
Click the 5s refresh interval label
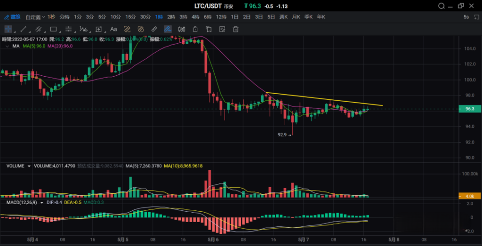[466, 17]
